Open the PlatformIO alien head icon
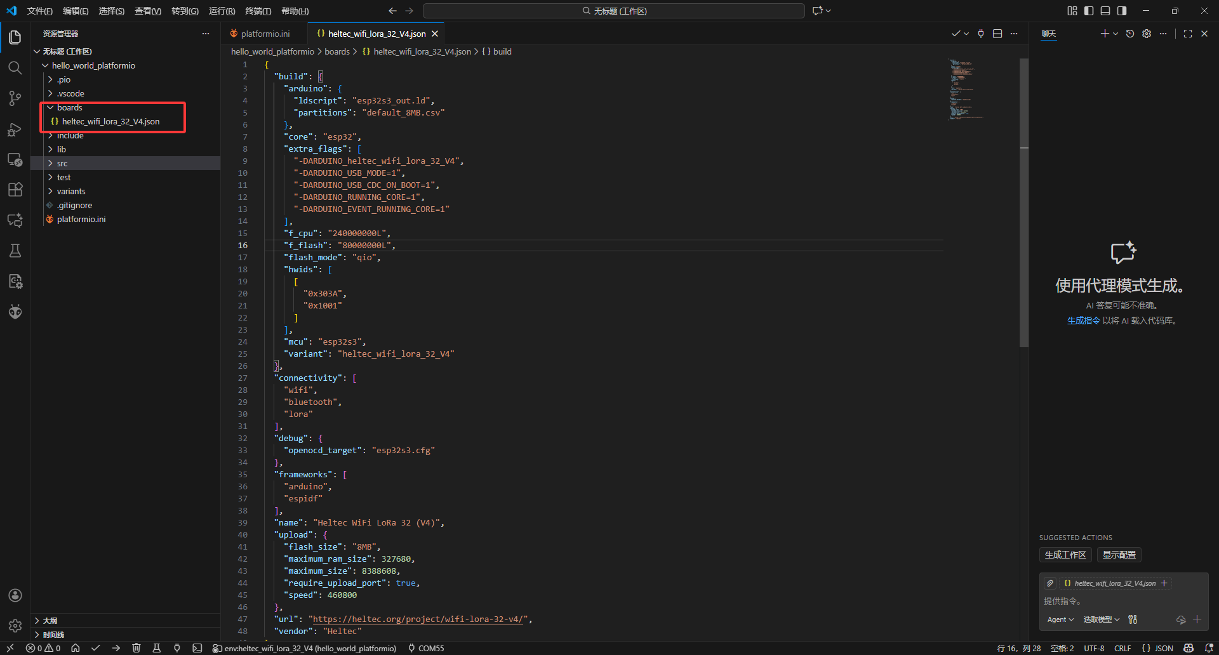The height and width of the screenshot is (655, 1219). coord(15,312)
